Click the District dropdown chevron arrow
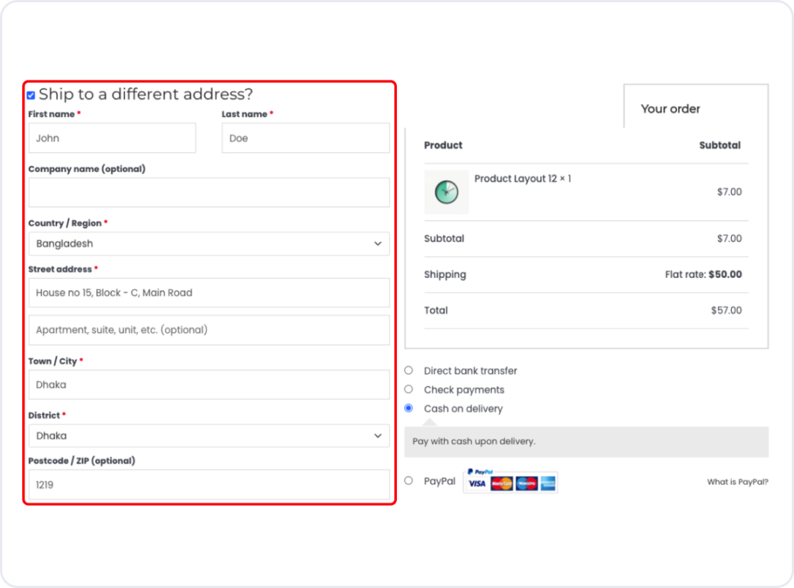Screen dimensions: 794x588 click(377, 436)
